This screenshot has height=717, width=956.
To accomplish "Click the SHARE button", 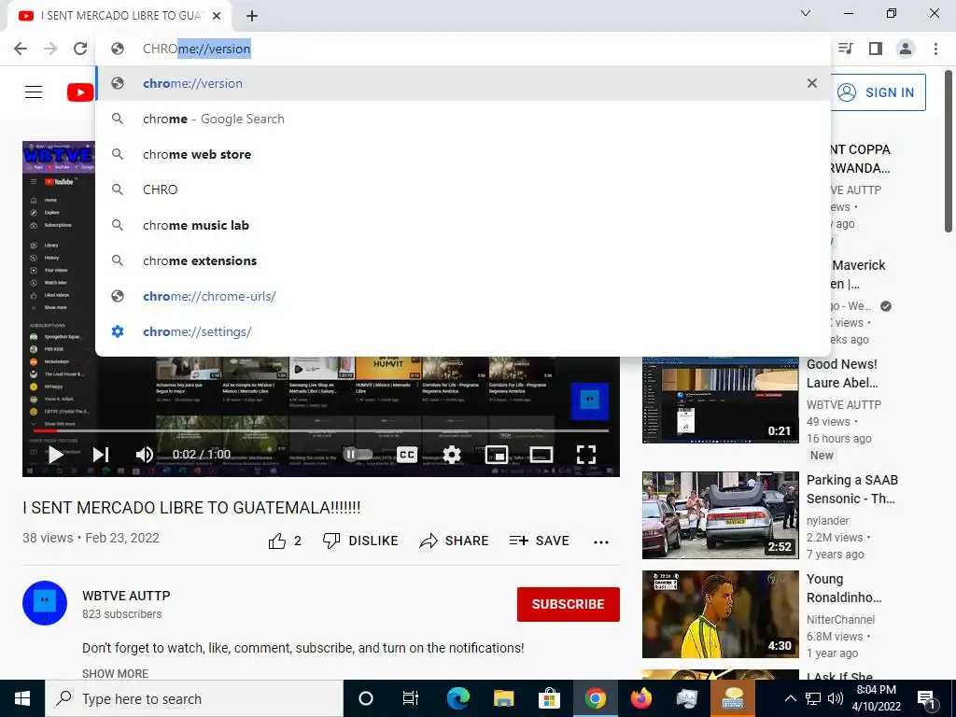I will click(x=455, y=541).
